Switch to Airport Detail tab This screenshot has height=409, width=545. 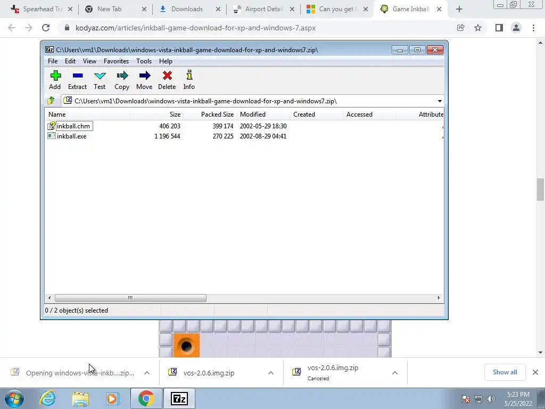pyautogui.click(x=263, y=9)
